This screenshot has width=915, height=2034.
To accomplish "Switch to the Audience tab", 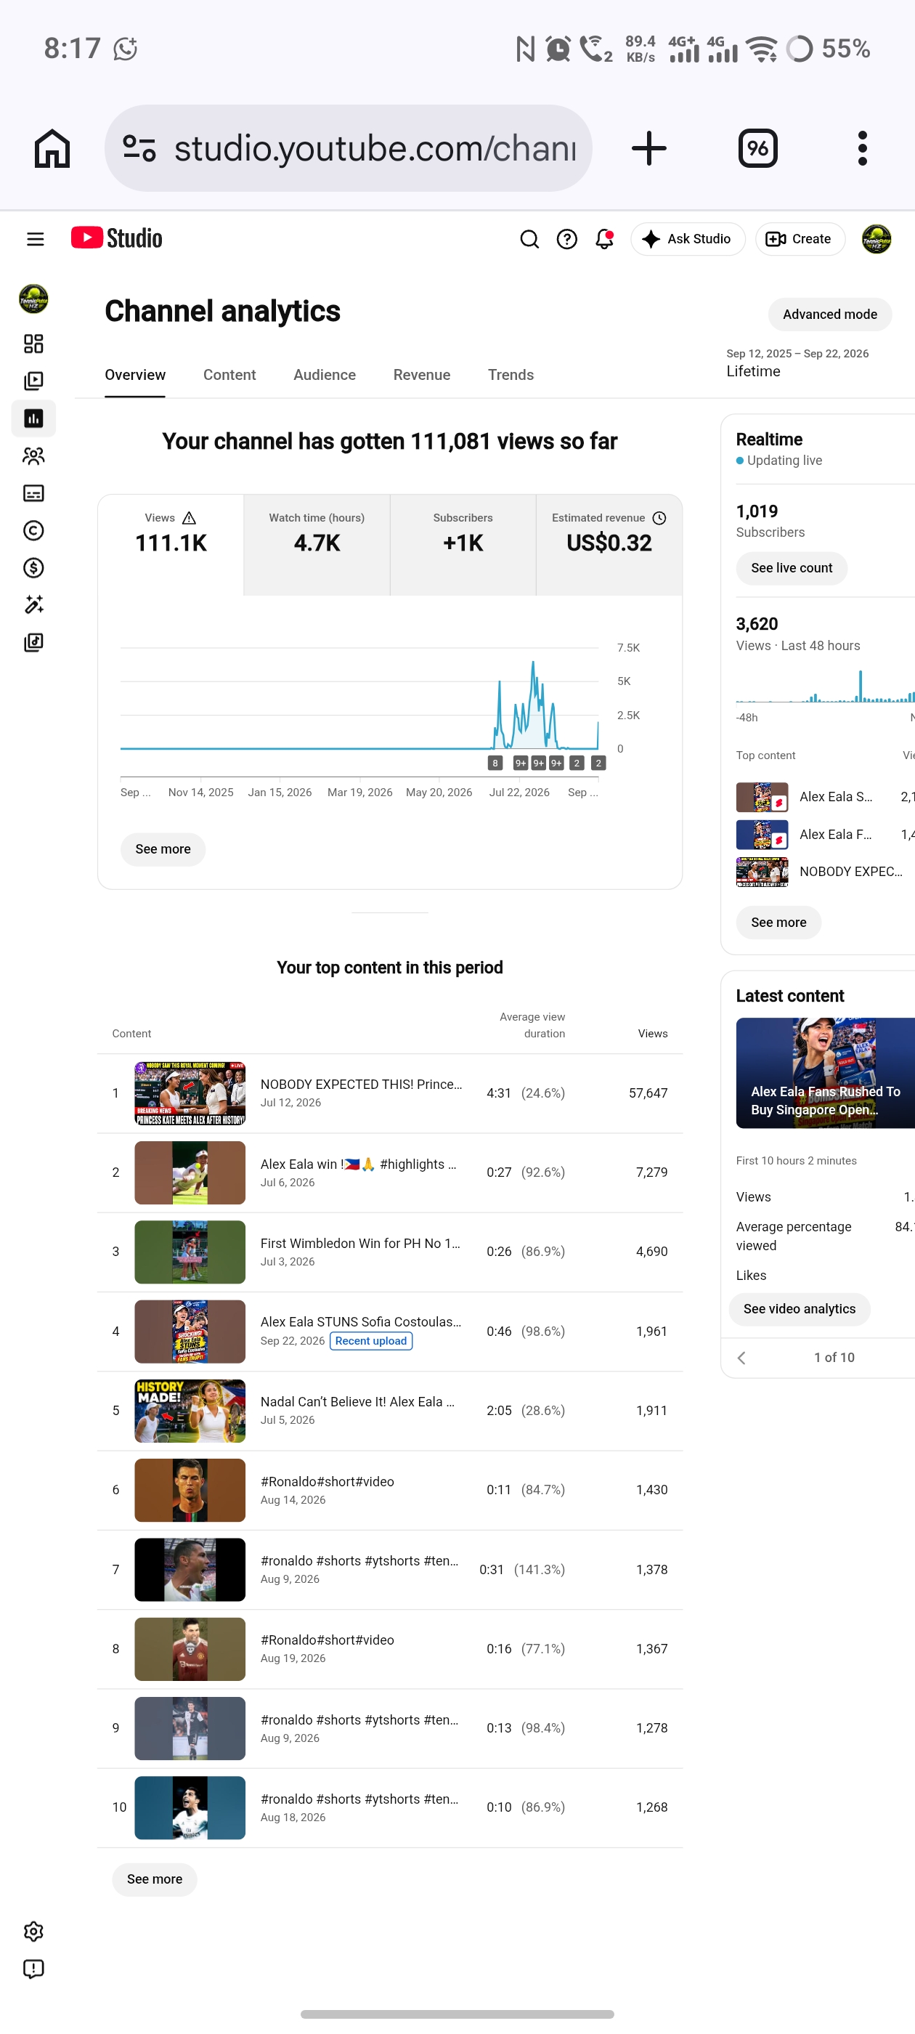I will pyautogui.click(x=325, y=375).
